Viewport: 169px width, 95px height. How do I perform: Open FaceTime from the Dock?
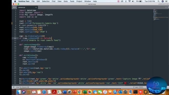[100, 92]
